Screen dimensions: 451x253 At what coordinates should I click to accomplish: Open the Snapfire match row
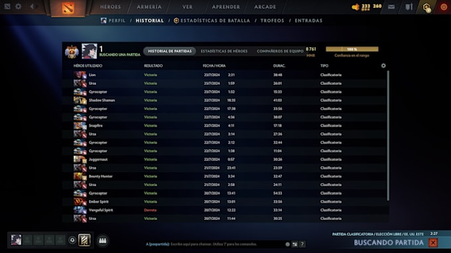(x=224, y=125)
